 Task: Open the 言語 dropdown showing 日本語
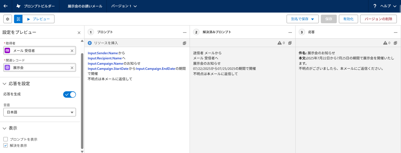point(39,112)
